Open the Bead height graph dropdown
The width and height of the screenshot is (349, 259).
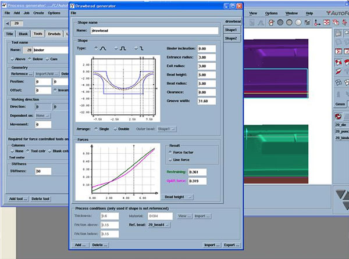point(177,197)
